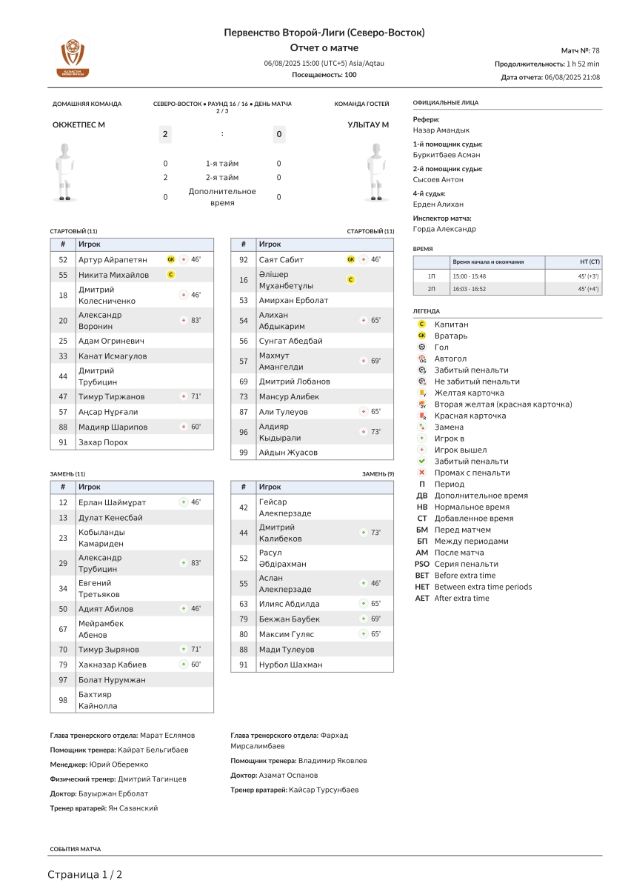
Task: Click the own goal icon in the legend
Action: [x=421, y=359]
